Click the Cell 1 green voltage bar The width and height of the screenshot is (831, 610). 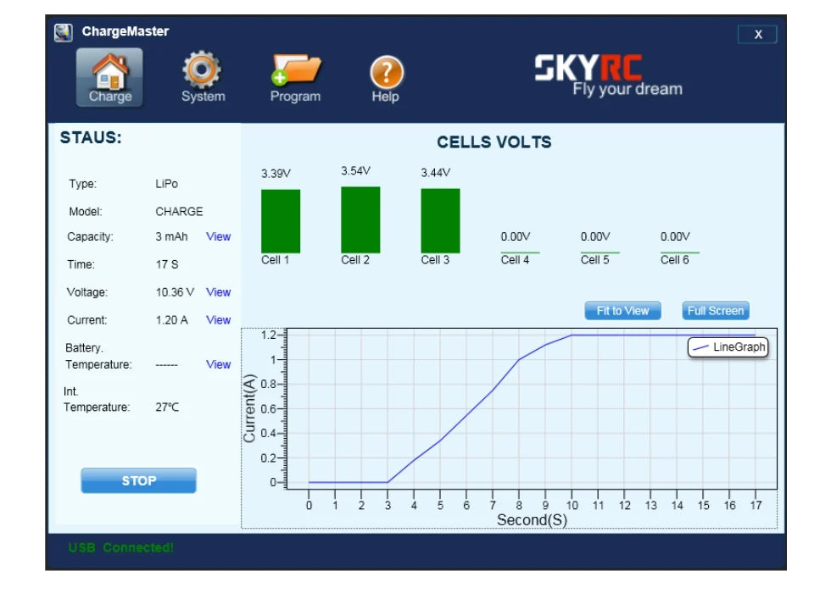[x=281, y=220]
